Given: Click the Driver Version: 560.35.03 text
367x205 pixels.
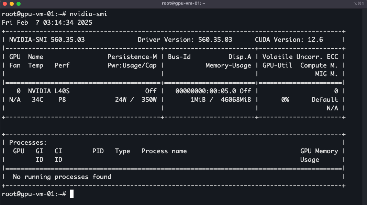Looking at the screenshot, I should coord(185,40).
